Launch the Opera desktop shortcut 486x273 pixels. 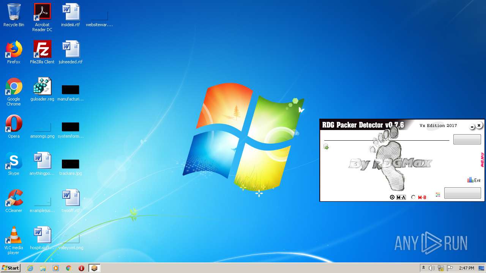click(x=14, y=127)
